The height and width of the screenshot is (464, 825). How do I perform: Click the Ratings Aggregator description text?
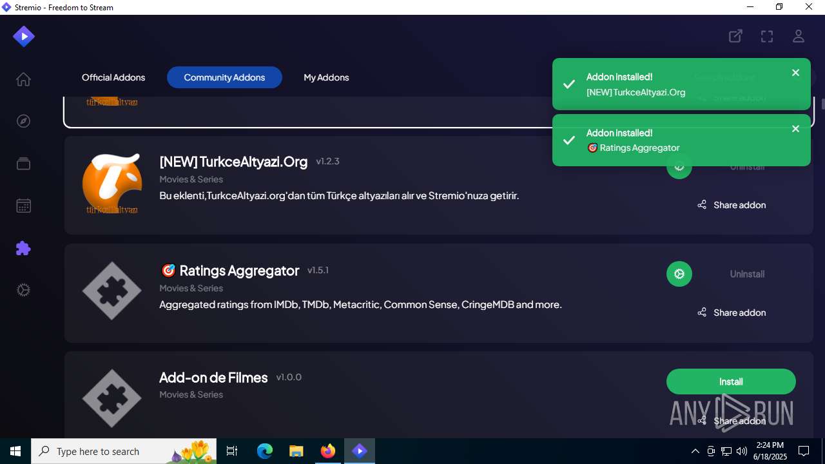(x=360, y=304)
